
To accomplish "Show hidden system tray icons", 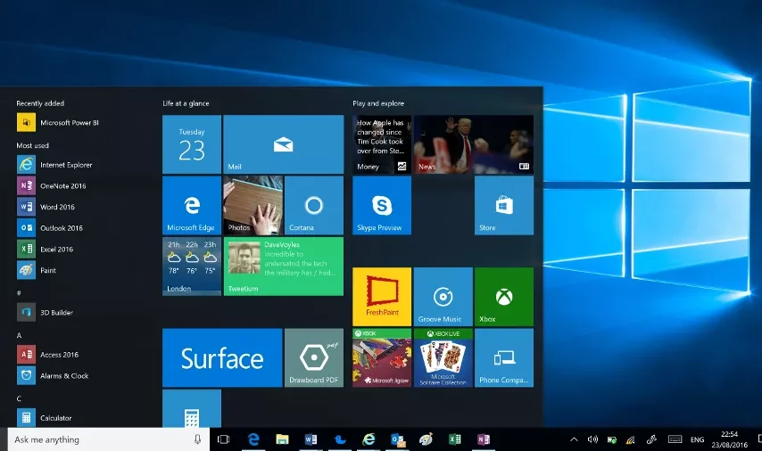I will (x=574, y=439).
